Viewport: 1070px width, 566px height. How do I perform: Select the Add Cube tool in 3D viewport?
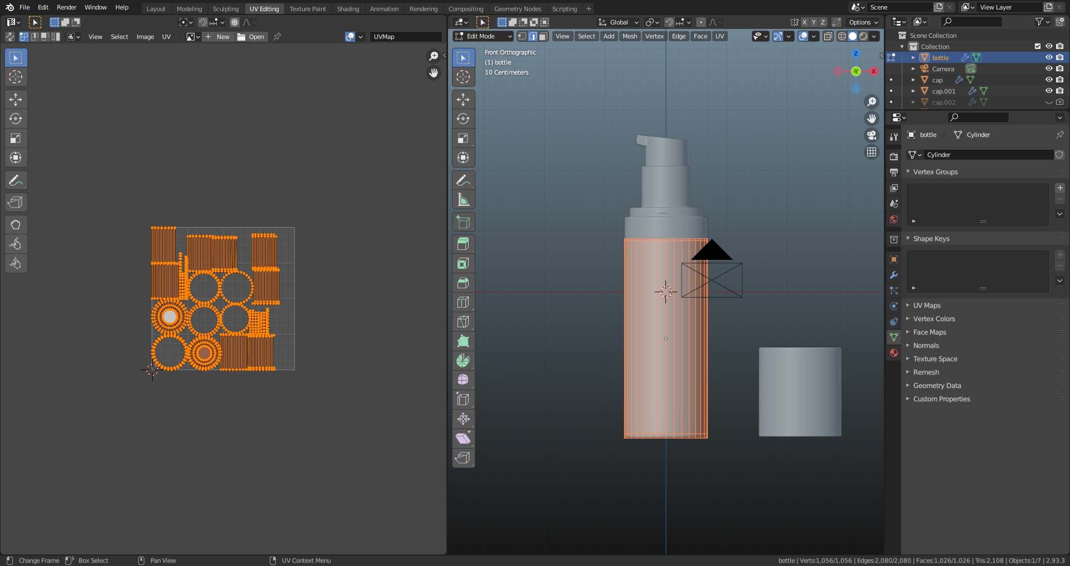pyautogui.click(x=463, y=222)
